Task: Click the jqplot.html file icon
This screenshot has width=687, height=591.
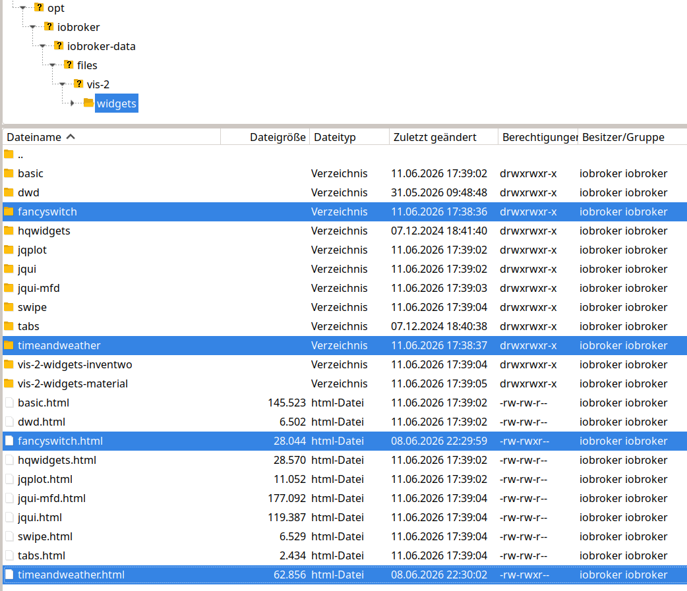Action: pos(9,479)
